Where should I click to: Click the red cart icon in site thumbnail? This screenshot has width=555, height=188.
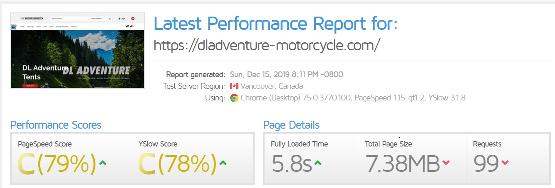point(133,19)
